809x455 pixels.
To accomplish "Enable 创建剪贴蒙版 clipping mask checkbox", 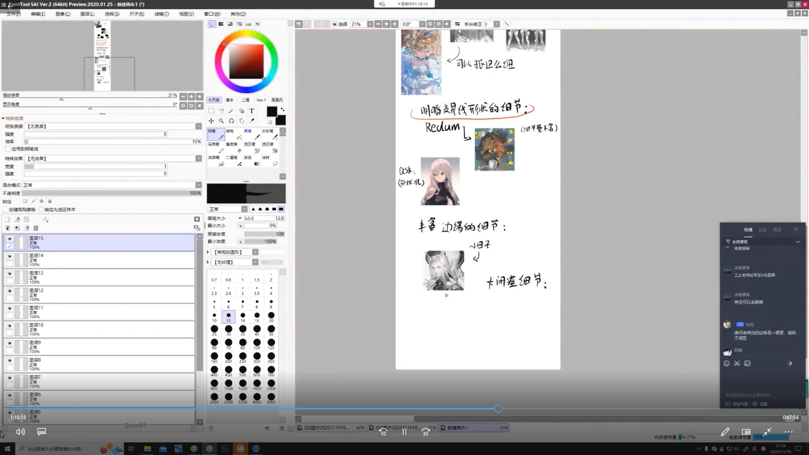I will tap(5, 209).
